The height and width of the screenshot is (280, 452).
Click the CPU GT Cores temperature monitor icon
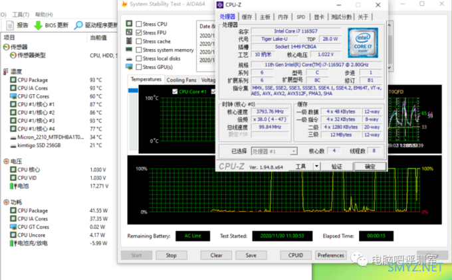[13, 96]
